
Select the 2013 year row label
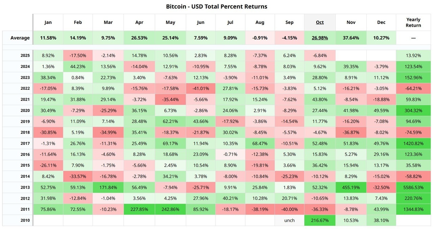coord(25,187)
